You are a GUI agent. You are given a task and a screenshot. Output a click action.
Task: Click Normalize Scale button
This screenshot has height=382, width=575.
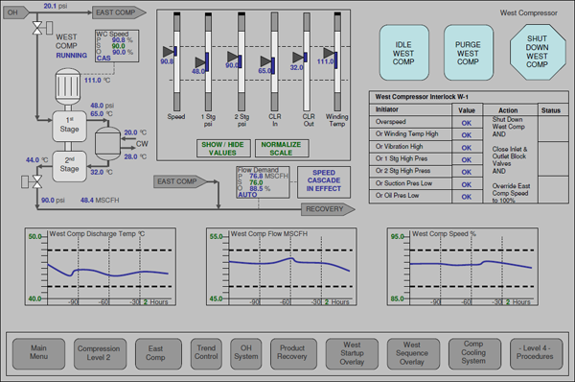tap(282, 149)
